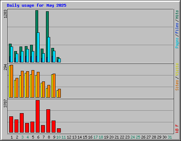Click day label 21 on the axis
Image resolution: width=181 pixels, height=141 pixels.
(117, 137)
